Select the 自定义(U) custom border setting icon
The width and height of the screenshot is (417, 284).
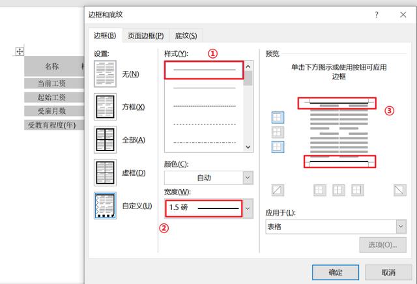pyautogui.click(x=105, y=206)
